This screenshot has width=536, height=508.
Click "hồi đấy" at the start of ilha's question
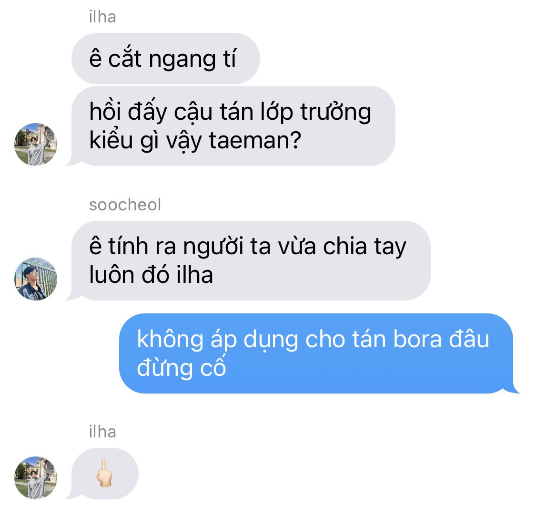[x=128, y=112]
